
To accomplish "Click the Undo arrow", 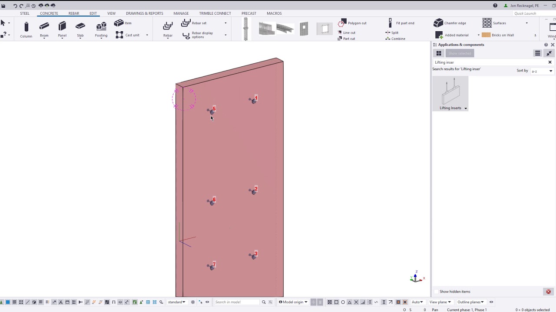I will [15, 6].
